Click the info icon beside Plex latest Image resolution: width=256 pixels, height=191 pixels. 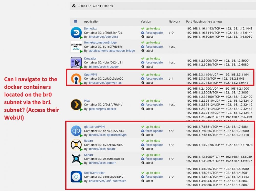click(x=143, y=109)
